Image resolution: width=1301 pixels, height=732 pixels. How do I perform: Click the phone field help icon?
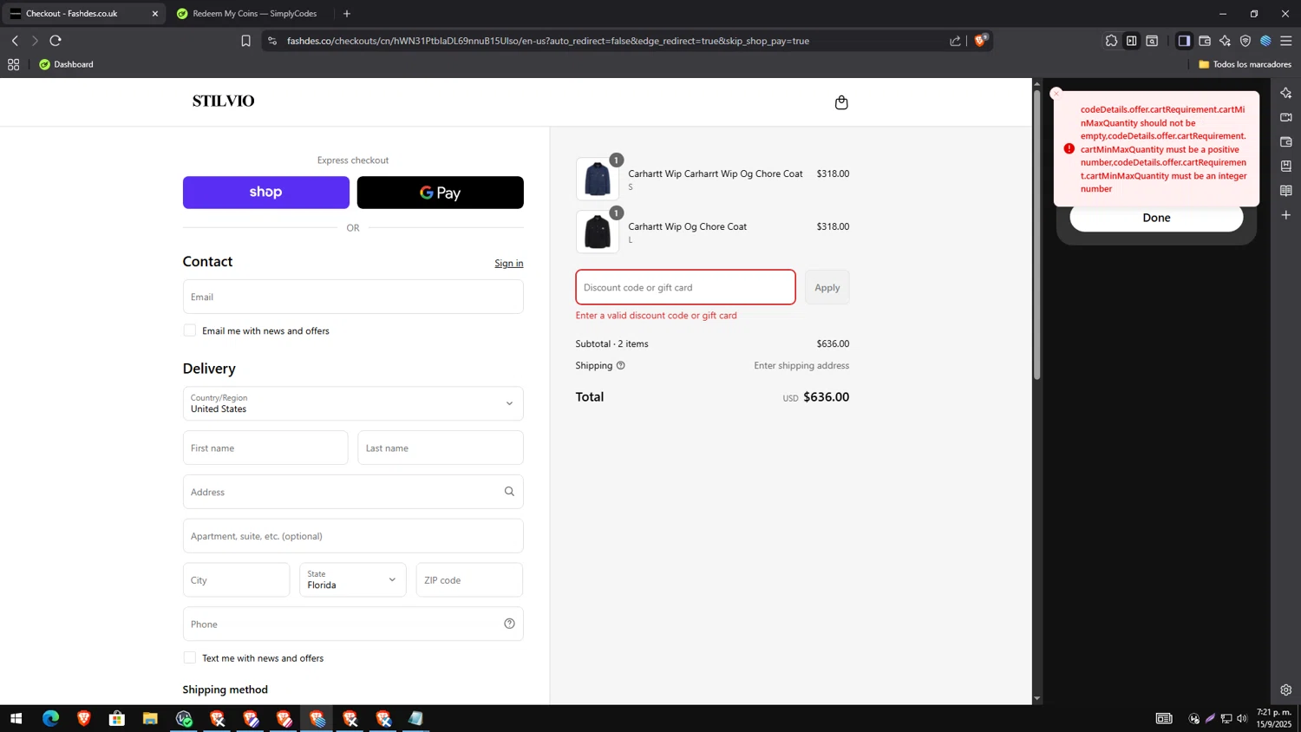point(509,624)
